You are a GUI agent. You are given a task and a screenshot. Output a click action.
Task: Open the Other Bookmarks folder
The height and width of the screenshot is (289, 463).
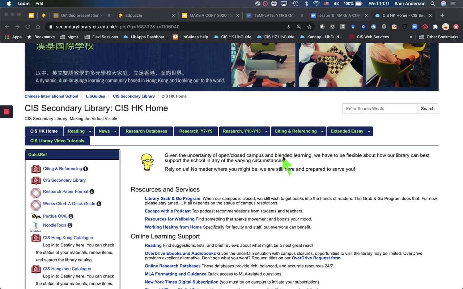click(438, 37)
